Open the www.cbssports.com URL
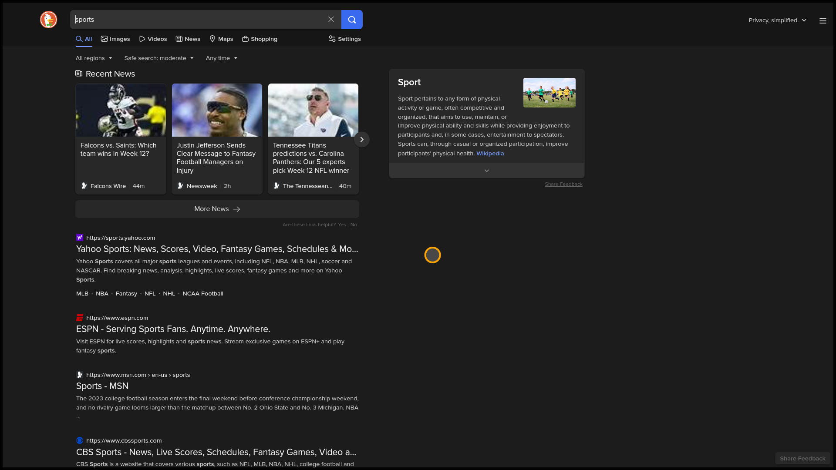Viewport: 836px width, 470px height. point(124,440)
